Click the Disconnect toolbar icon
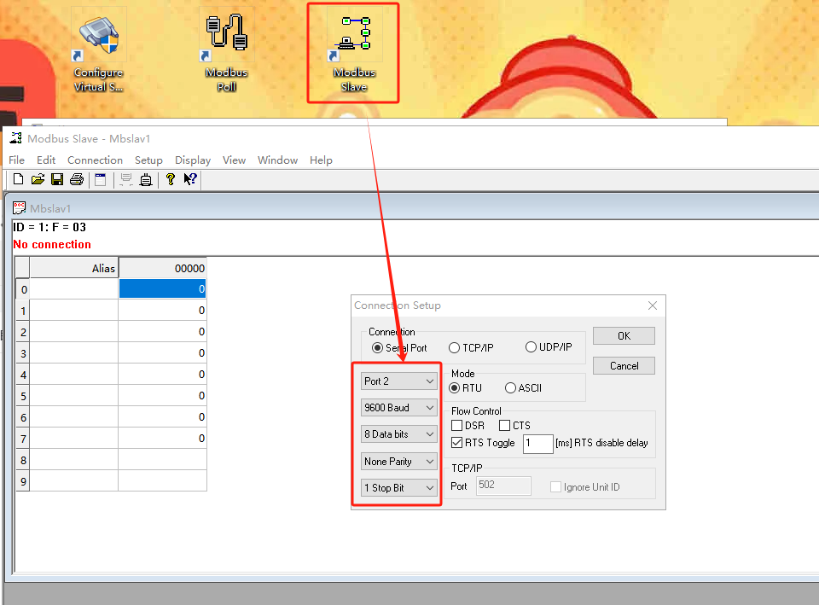 click(146, 180)
